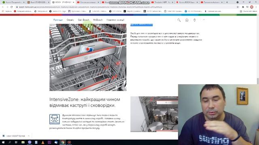Open Bandicam recorder from the taskbar
Viewport: 259px width, 145px height.
pyautogui.click(x=69, y=142)
